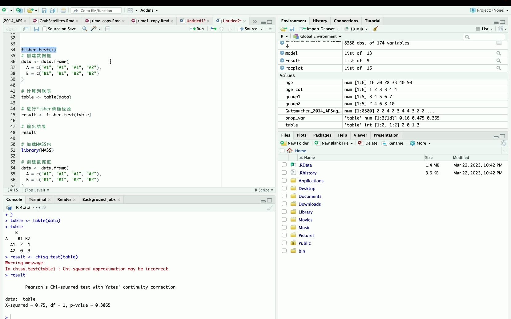Open the More dropdown in the Files pane

pyautogui.click(x=420, y=143)
